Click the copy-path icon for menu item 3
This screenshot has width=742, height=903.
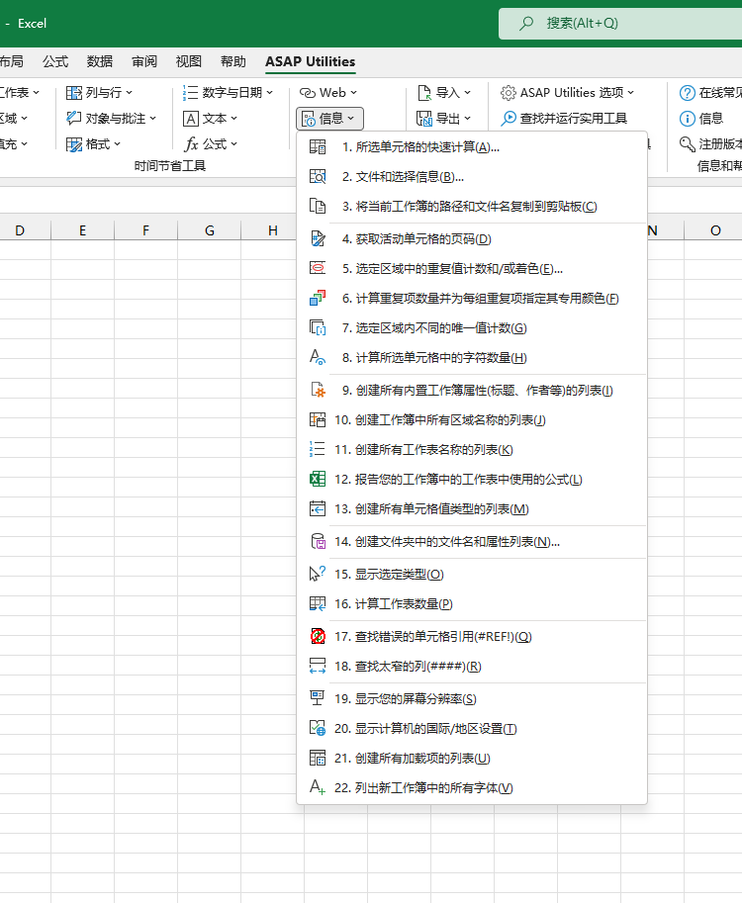318,207
